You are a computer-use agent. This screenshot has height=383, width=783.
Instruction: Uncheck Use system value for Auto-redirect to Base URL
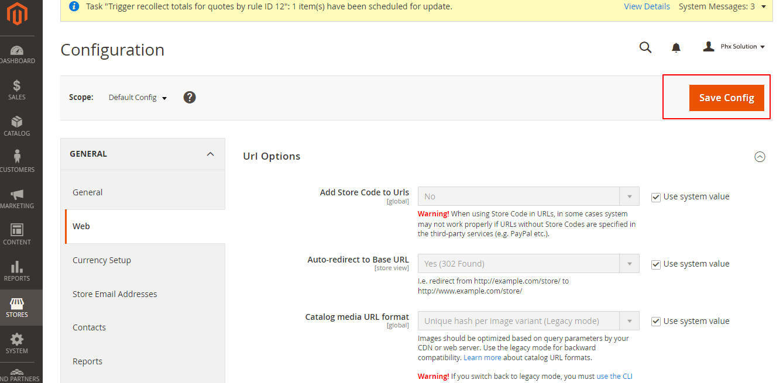coord(656,264)
